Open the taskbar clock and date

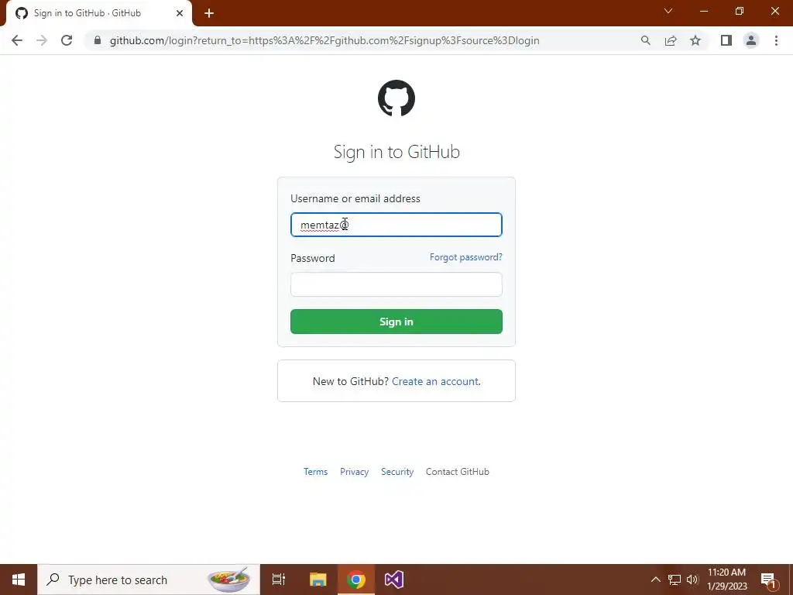pos(726,580)
